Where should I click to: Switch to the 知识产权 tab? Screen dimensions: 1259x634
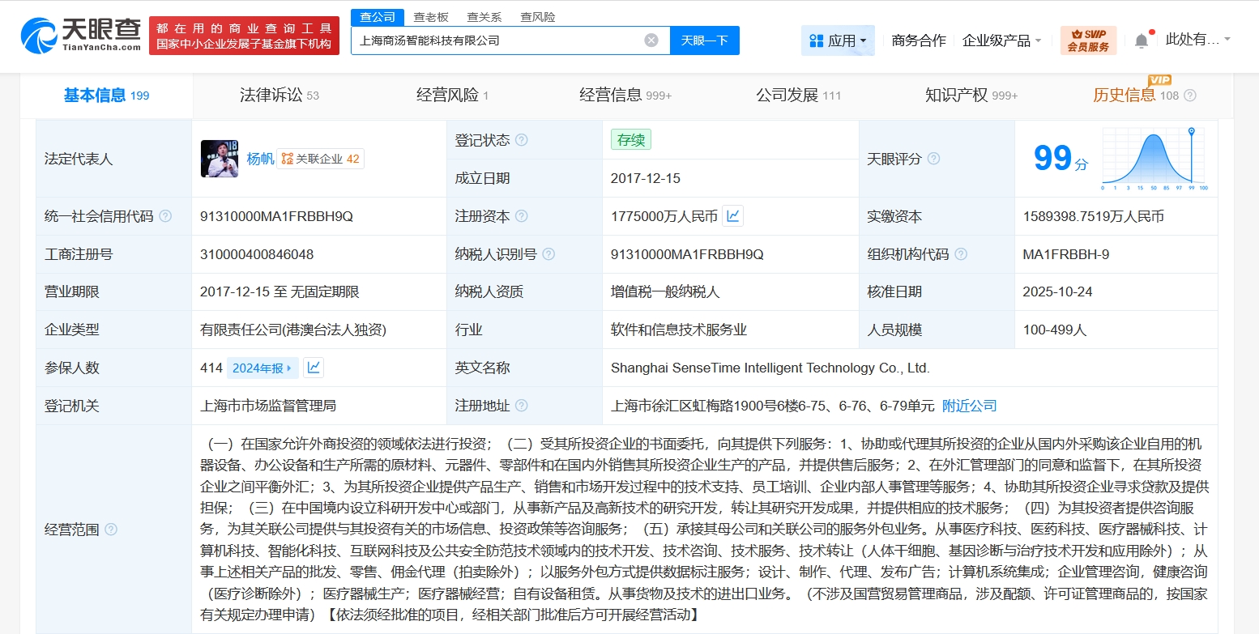[x=971, y=96]
